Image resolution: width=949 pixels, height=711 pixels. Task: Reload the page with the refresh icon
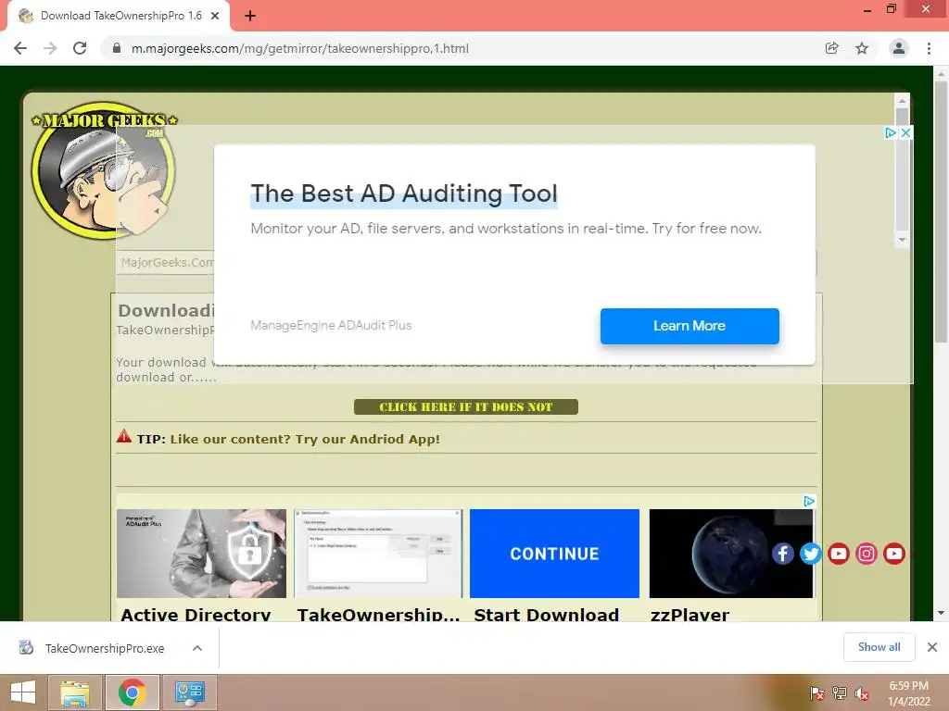pyautogui.click(x=80, y=48)
